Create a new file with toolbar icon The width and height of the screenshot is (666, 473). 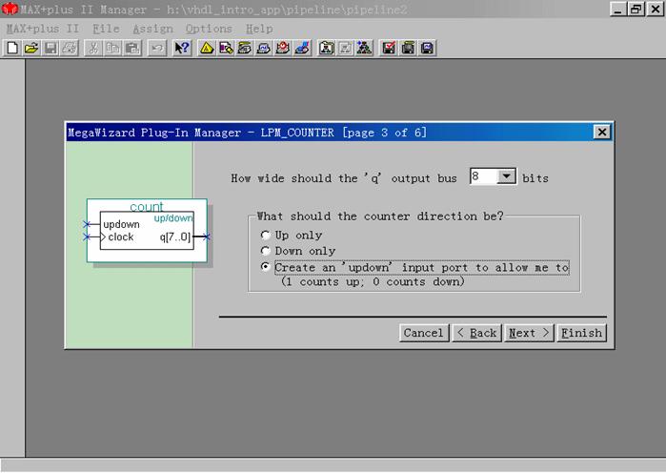pyautogui.click(x=11, y=48)
